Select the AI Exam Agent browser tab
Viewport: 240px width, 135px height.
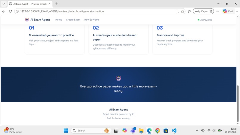pos(30,4)
